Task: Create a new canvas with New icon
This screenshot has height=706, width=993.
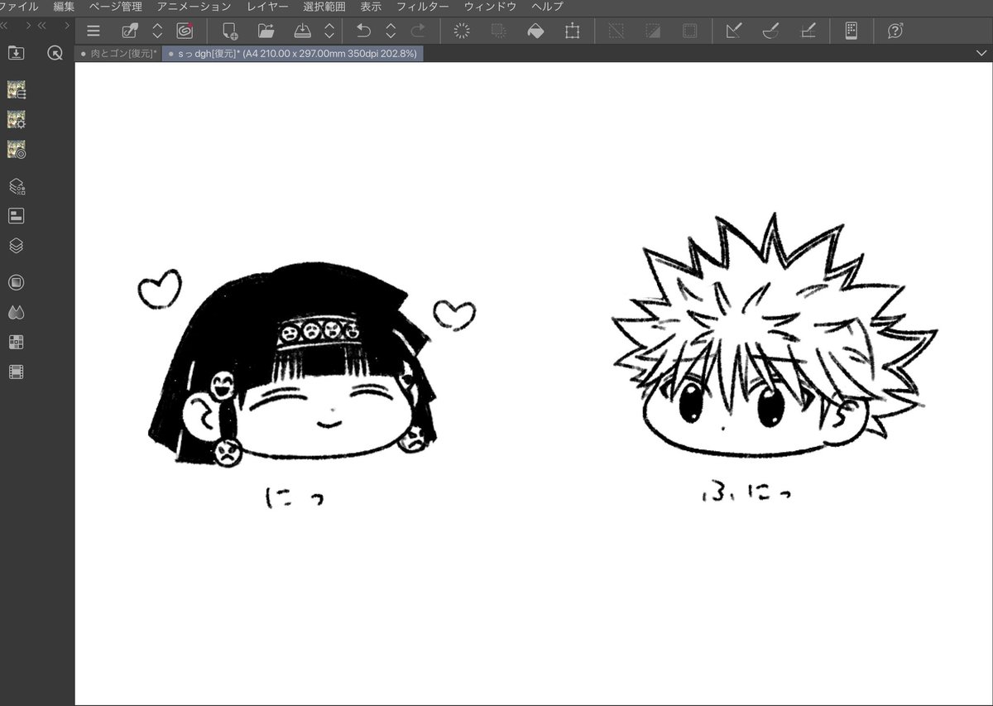Action: pyautogui.click(x=230, y=31)
